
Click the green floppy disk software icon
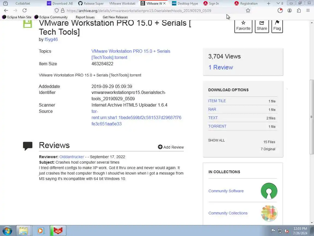tap(28, 24)
